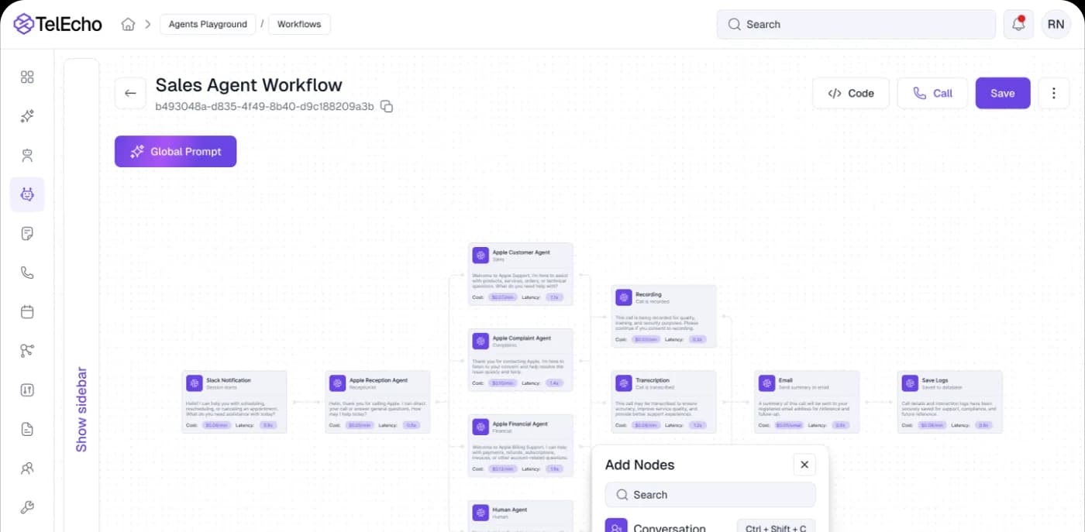Open the dashboard grid icon in sidebar

tap(27, 77)
